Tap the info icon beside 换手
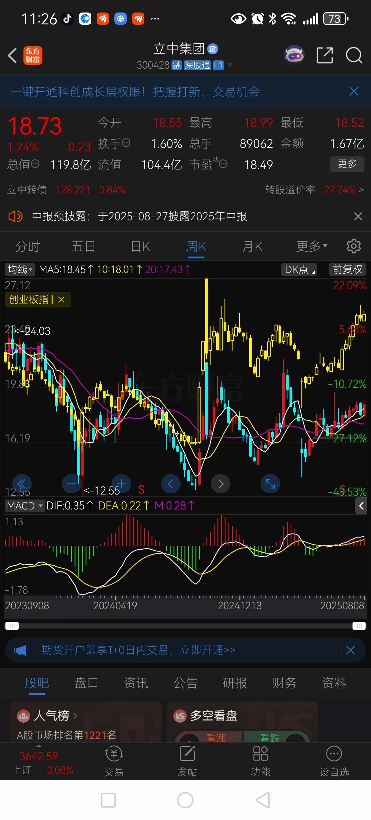Screen dimensions: 371x820 point(126,143)
